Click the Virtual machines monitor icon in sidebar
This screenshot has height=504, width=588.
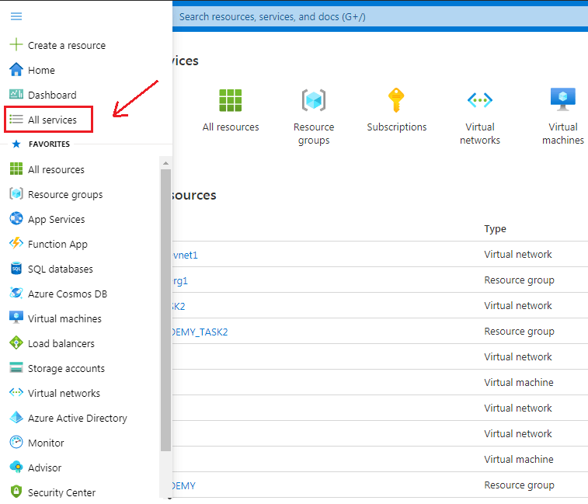tap(16, 318)
